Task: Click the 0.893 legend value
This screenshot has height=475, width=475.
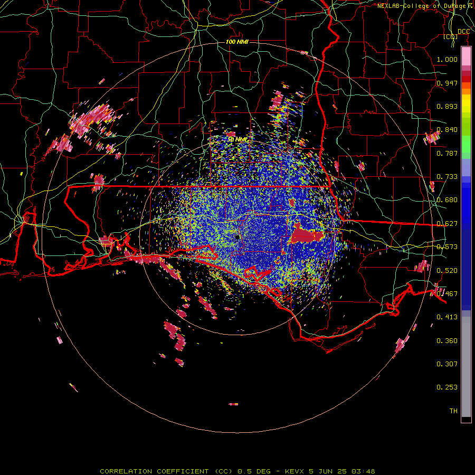Action: tap(447, 106)
